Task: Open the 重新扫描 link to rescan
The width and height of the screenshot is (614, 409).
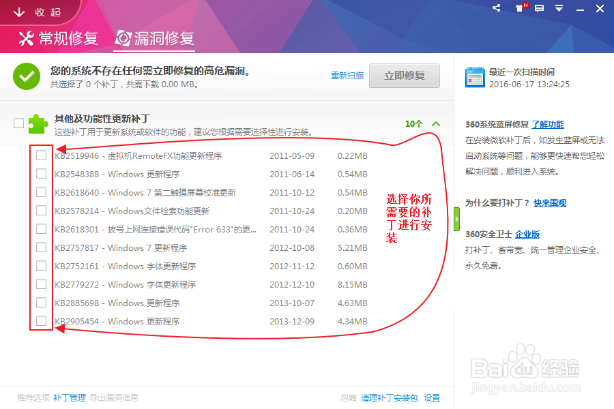Action: [347, 76]
